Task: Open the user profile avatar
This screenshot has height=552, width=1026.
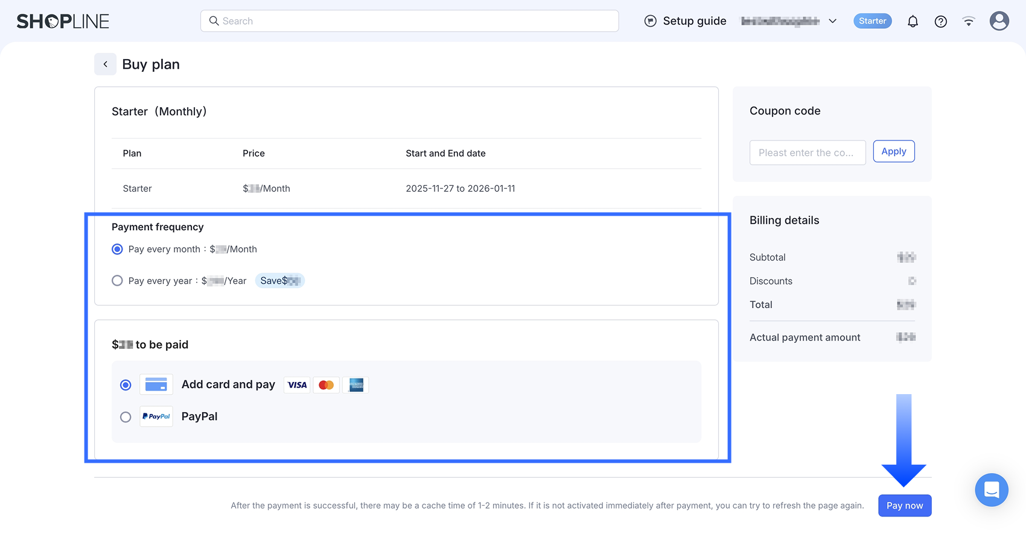Action: 999,21
